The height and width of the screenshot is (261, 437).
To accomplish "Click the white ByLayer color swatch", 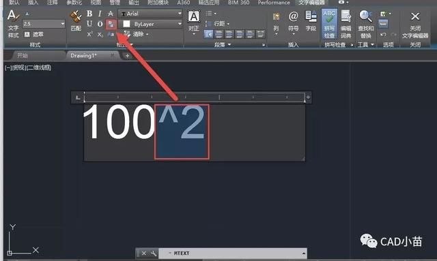I will [x=126, y=25].
